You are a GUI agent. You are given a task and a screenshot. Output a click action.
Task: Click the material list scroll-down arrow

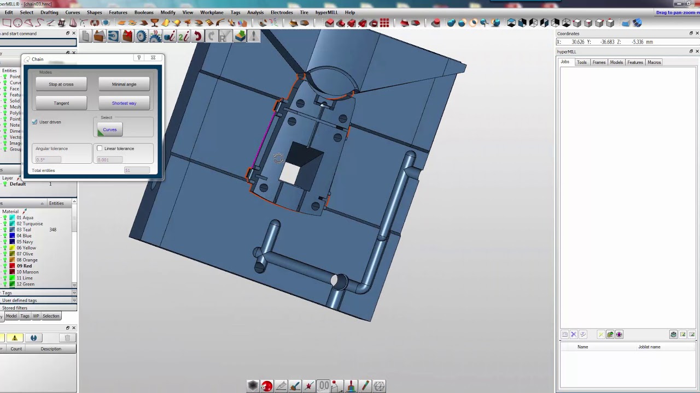[x=74, y=284]
